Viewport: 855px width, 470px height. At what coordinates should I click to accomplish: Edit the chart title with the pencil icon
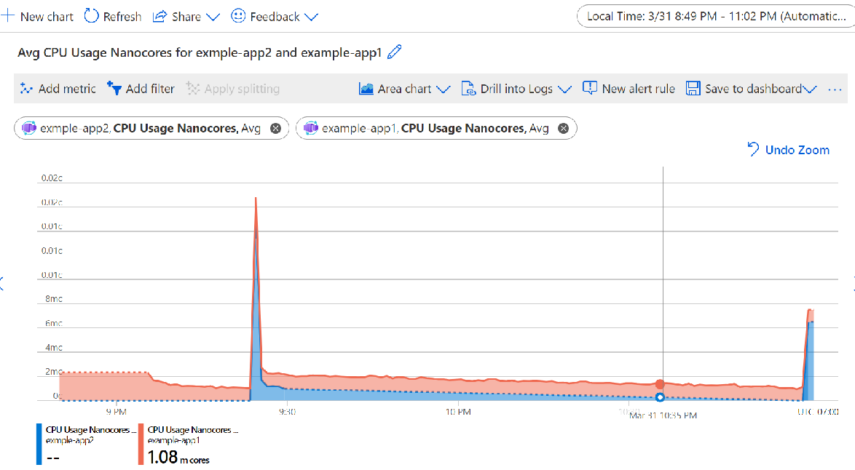395,52
